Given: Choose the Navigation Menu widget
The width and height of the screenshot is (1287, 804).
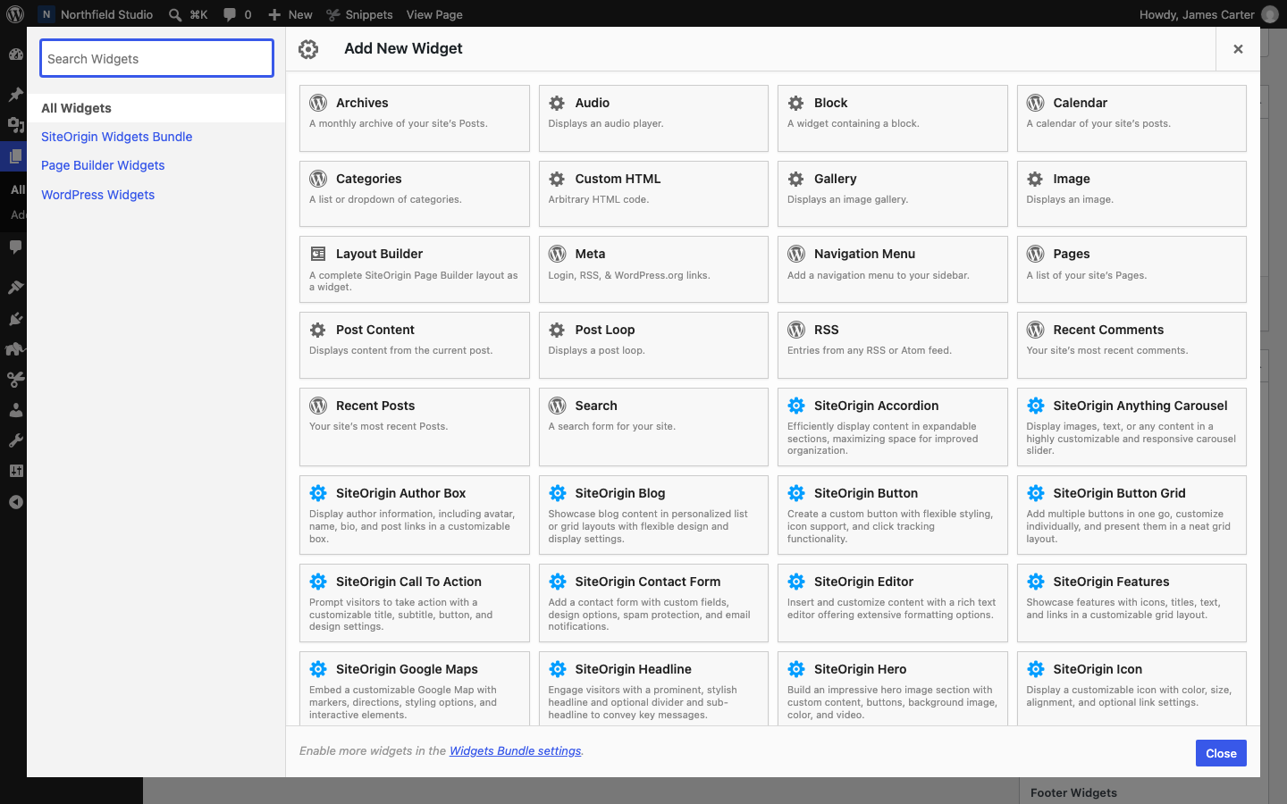Looking at the screenshot, I should pyautogui.click(x=893, y=269).
